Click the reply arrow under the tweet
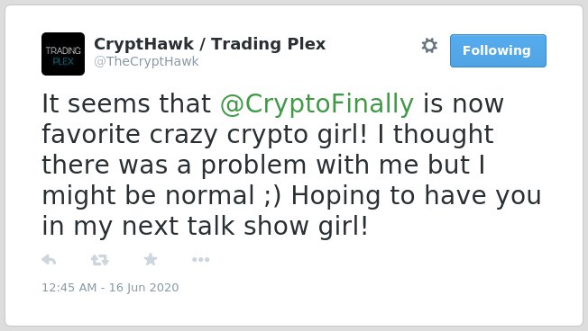Screen dimensions: 588x331 pos(49,260)
